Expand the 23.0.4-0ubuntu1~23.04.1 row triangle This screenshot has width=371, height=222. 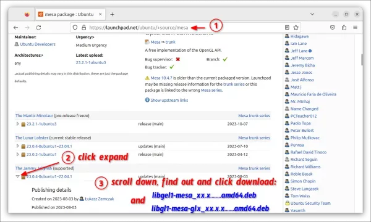[x=17, y=146]
